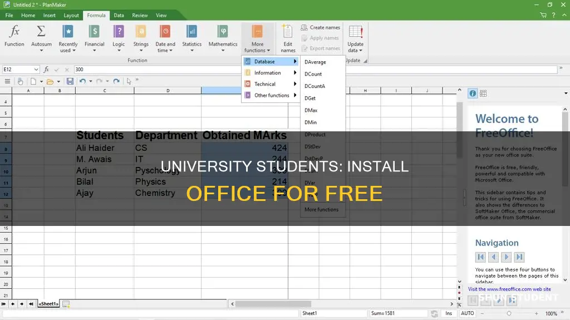Click the help question mark icon
The height and width of the screenshot is (320, 570).
[553, 15]
